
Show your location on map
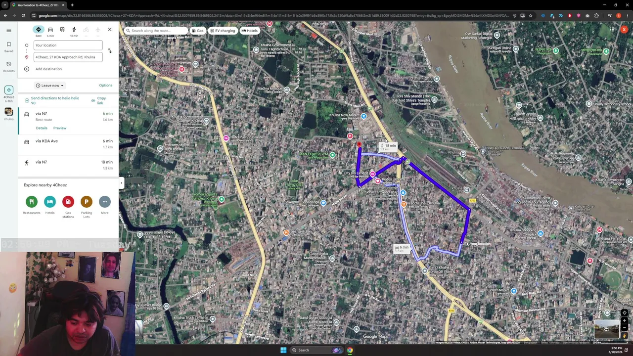(x=625, y=313)
